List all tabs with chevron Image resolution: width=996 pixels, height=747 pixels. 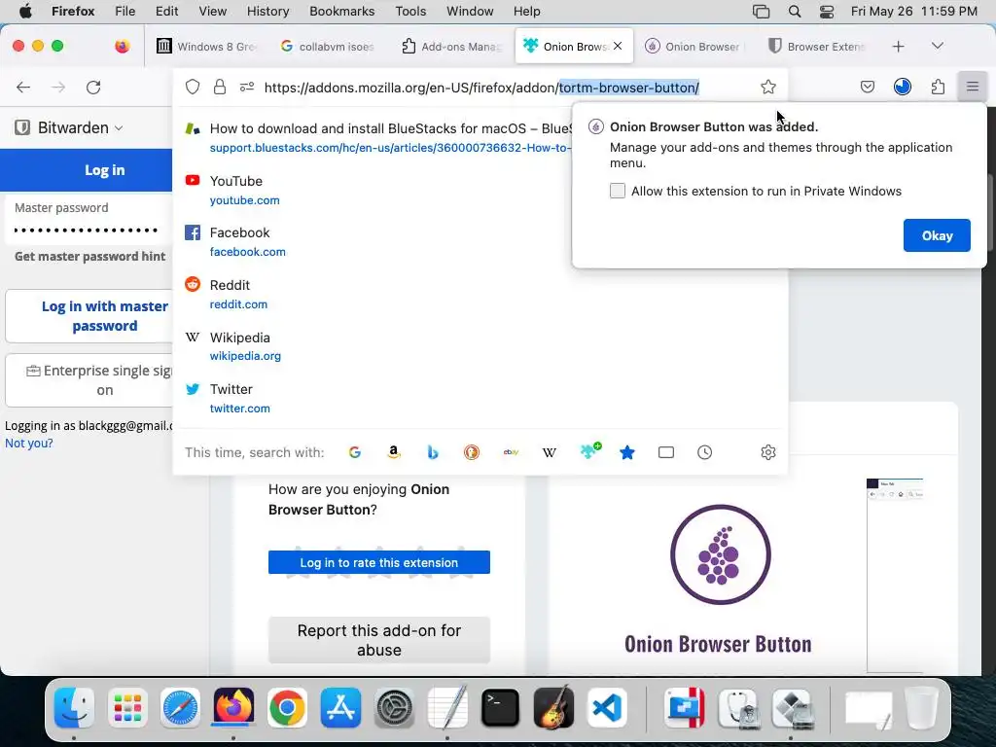pos(938,46)
